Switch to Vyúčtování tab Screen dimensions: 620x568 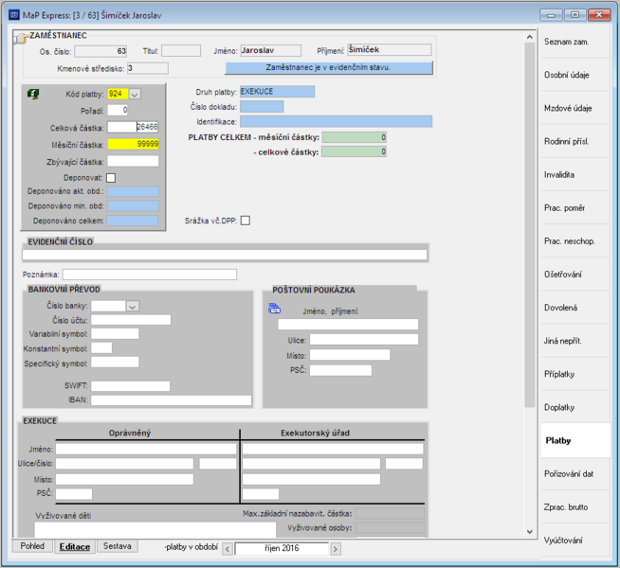point(575,541)
